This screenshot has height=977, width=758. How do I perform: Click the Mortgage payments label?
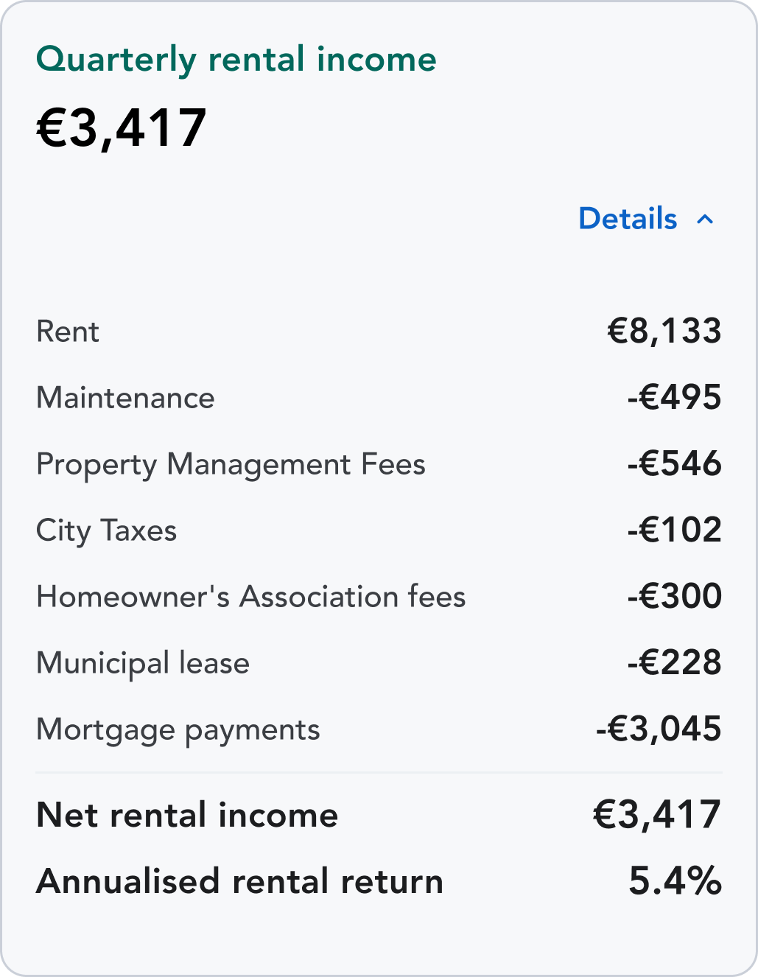(x=178, y=729)
